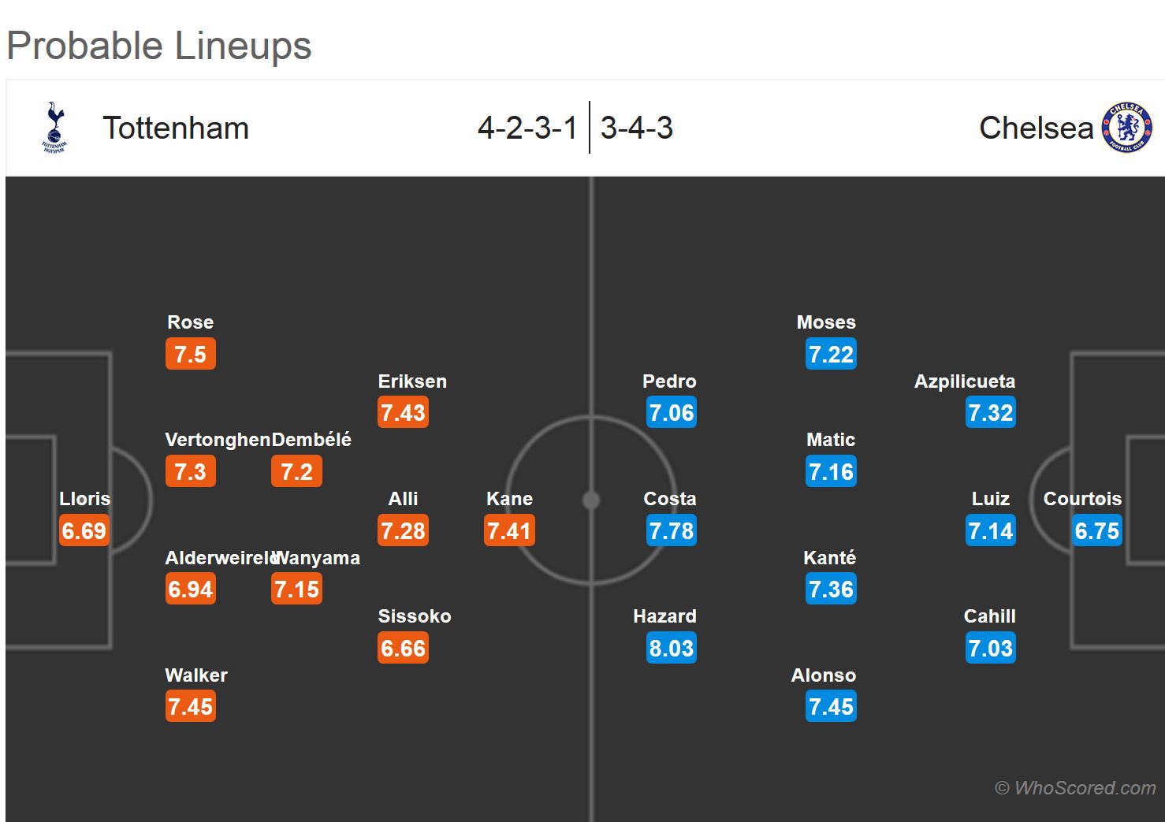This screenshot has height=822, width=1165.
Task: Click Courtois's 6.75 rating badge
Action: pos(1096,530)
